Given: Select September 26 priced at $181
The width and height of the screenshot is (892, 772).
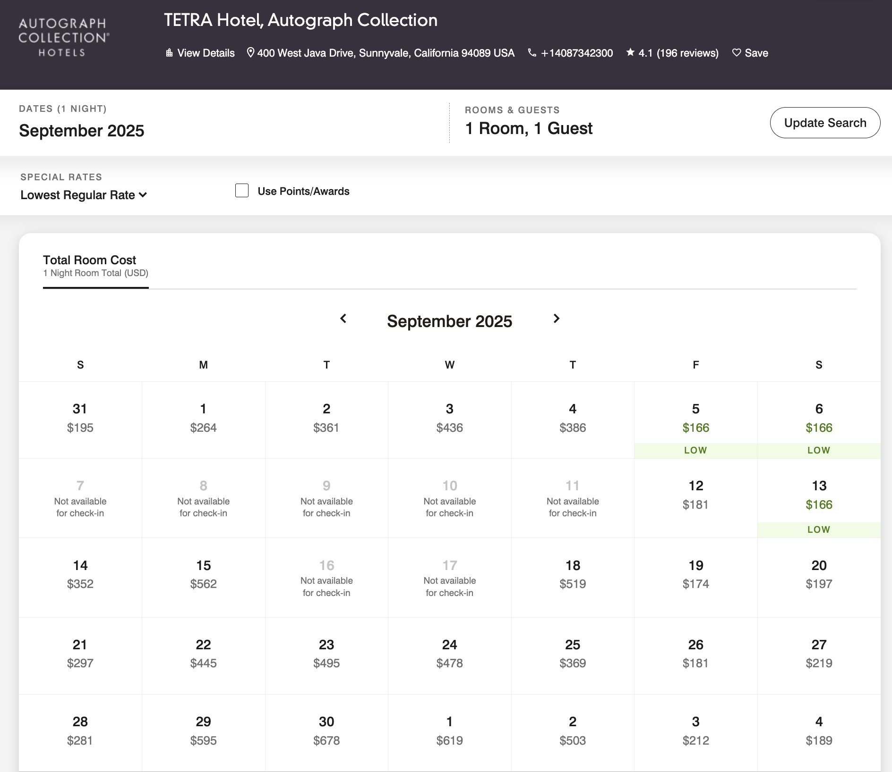Looking at the screenshot, I should click(696, 656).
